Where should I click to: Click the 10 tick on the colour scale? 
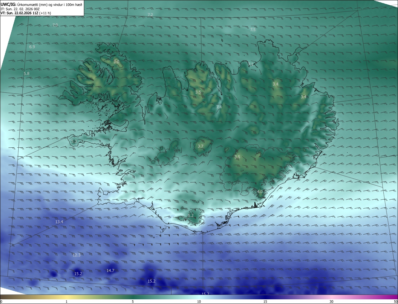(199, 302)
